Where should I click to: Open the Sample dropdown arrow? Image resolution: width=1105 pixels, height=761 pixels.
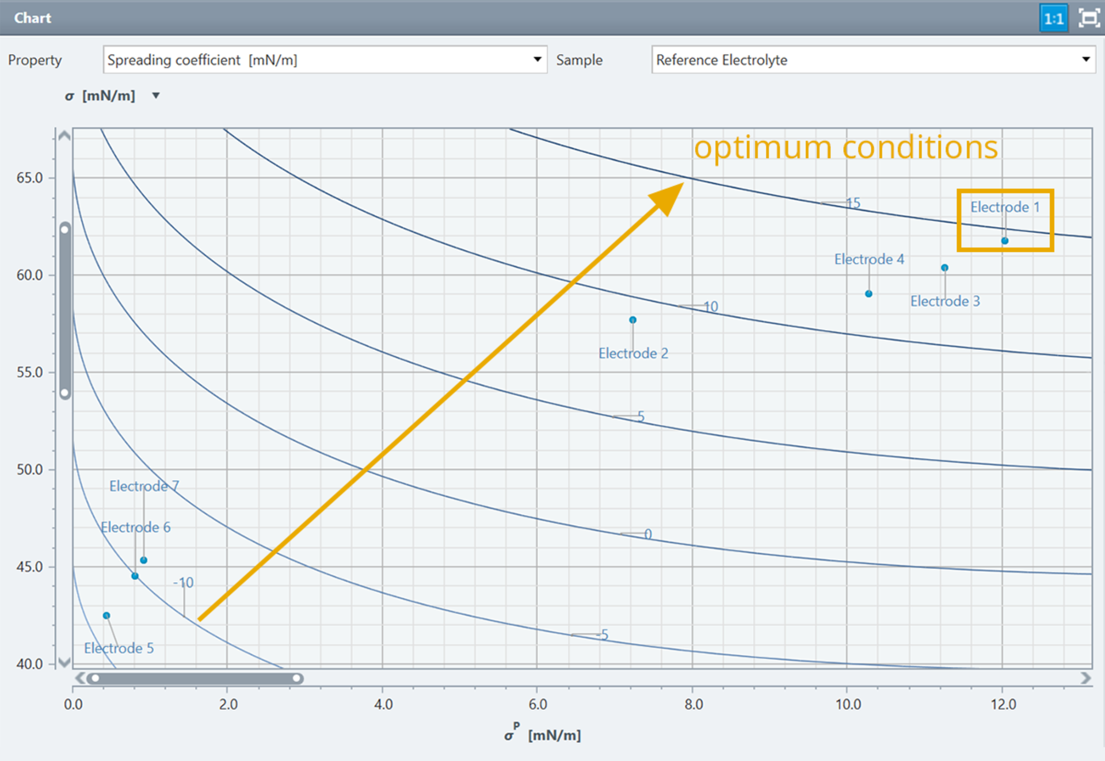[1085, 59]
